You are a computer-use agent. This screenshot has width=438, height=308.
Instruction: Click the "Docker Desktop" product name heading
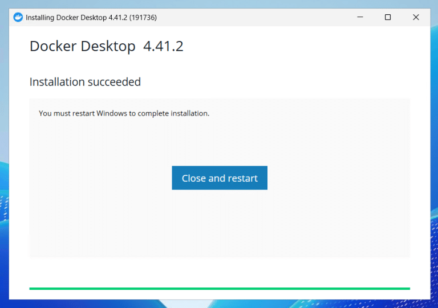click(x=82, y=47)
